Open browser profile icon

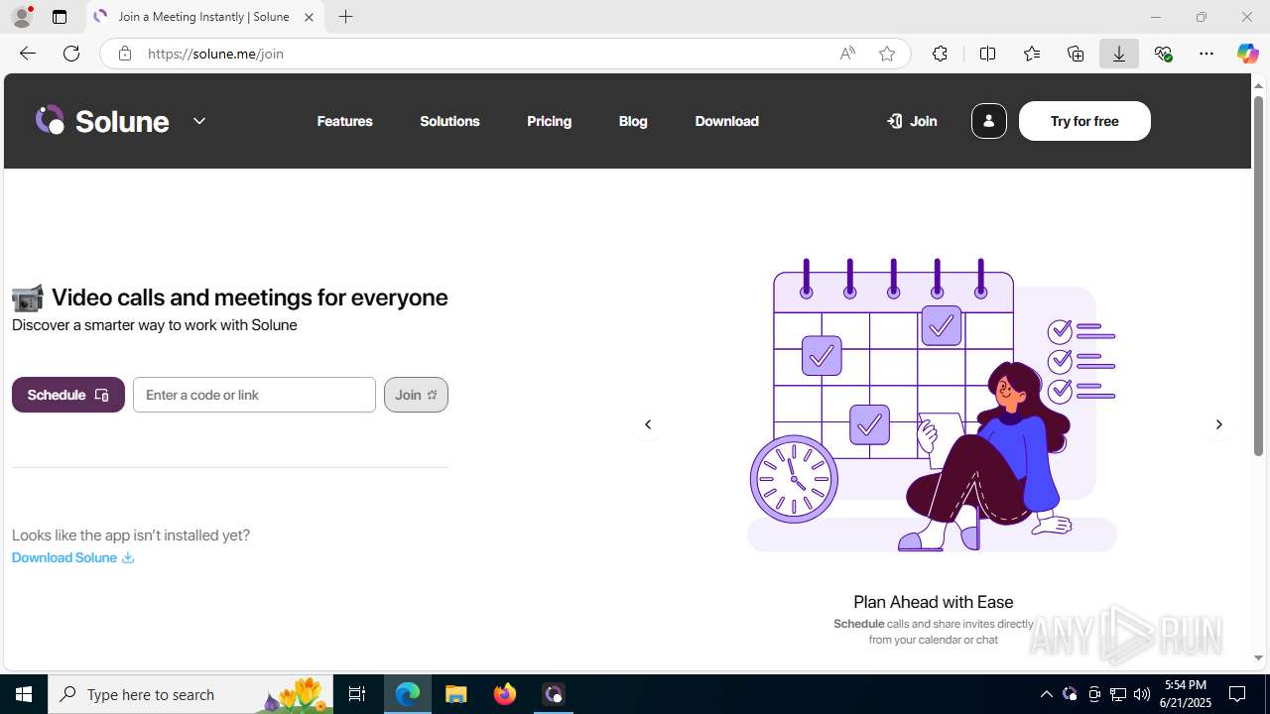[x=21, y=17]
